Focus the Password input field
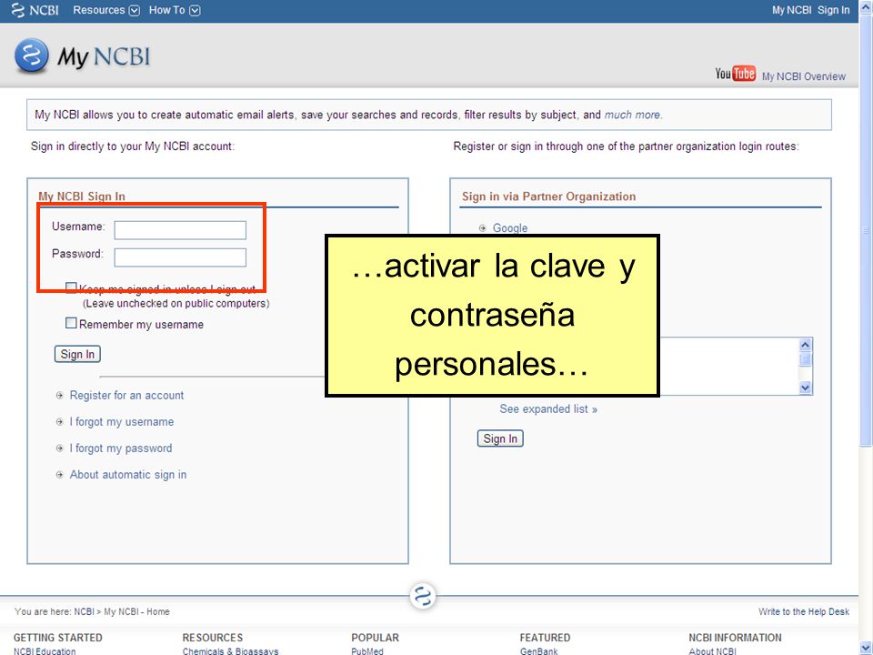The image size is (873, 655). pos(180,257)
